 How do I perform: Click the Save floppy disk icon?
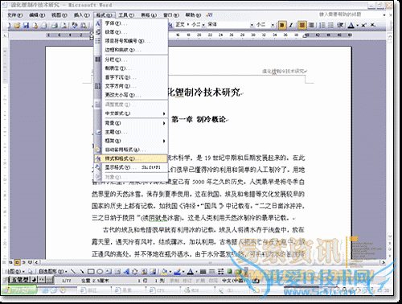(x=26, y=26)
